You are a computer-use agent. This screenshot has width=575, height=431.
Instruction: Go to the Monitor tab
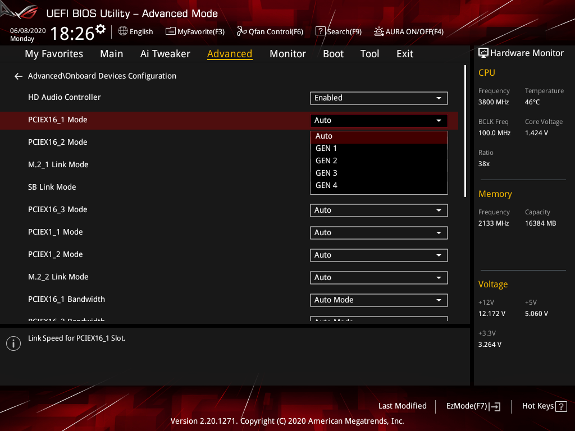[287, 54]
